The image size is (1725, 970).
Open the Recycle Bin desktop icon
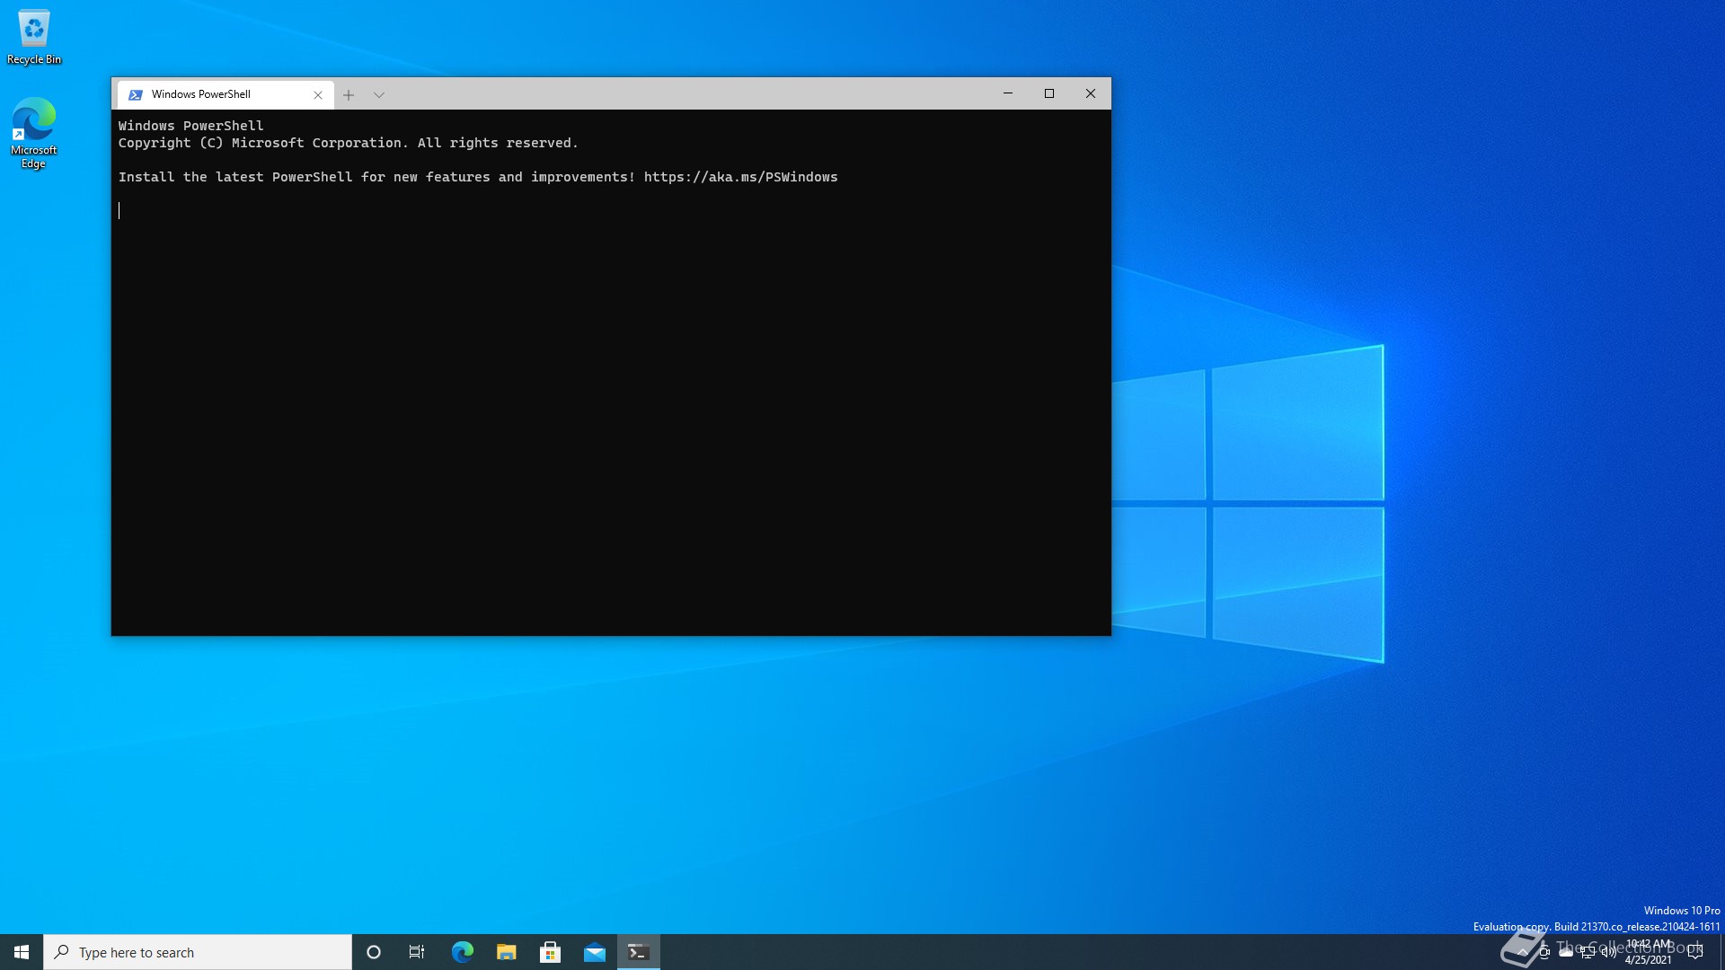(x=34, y=37)
